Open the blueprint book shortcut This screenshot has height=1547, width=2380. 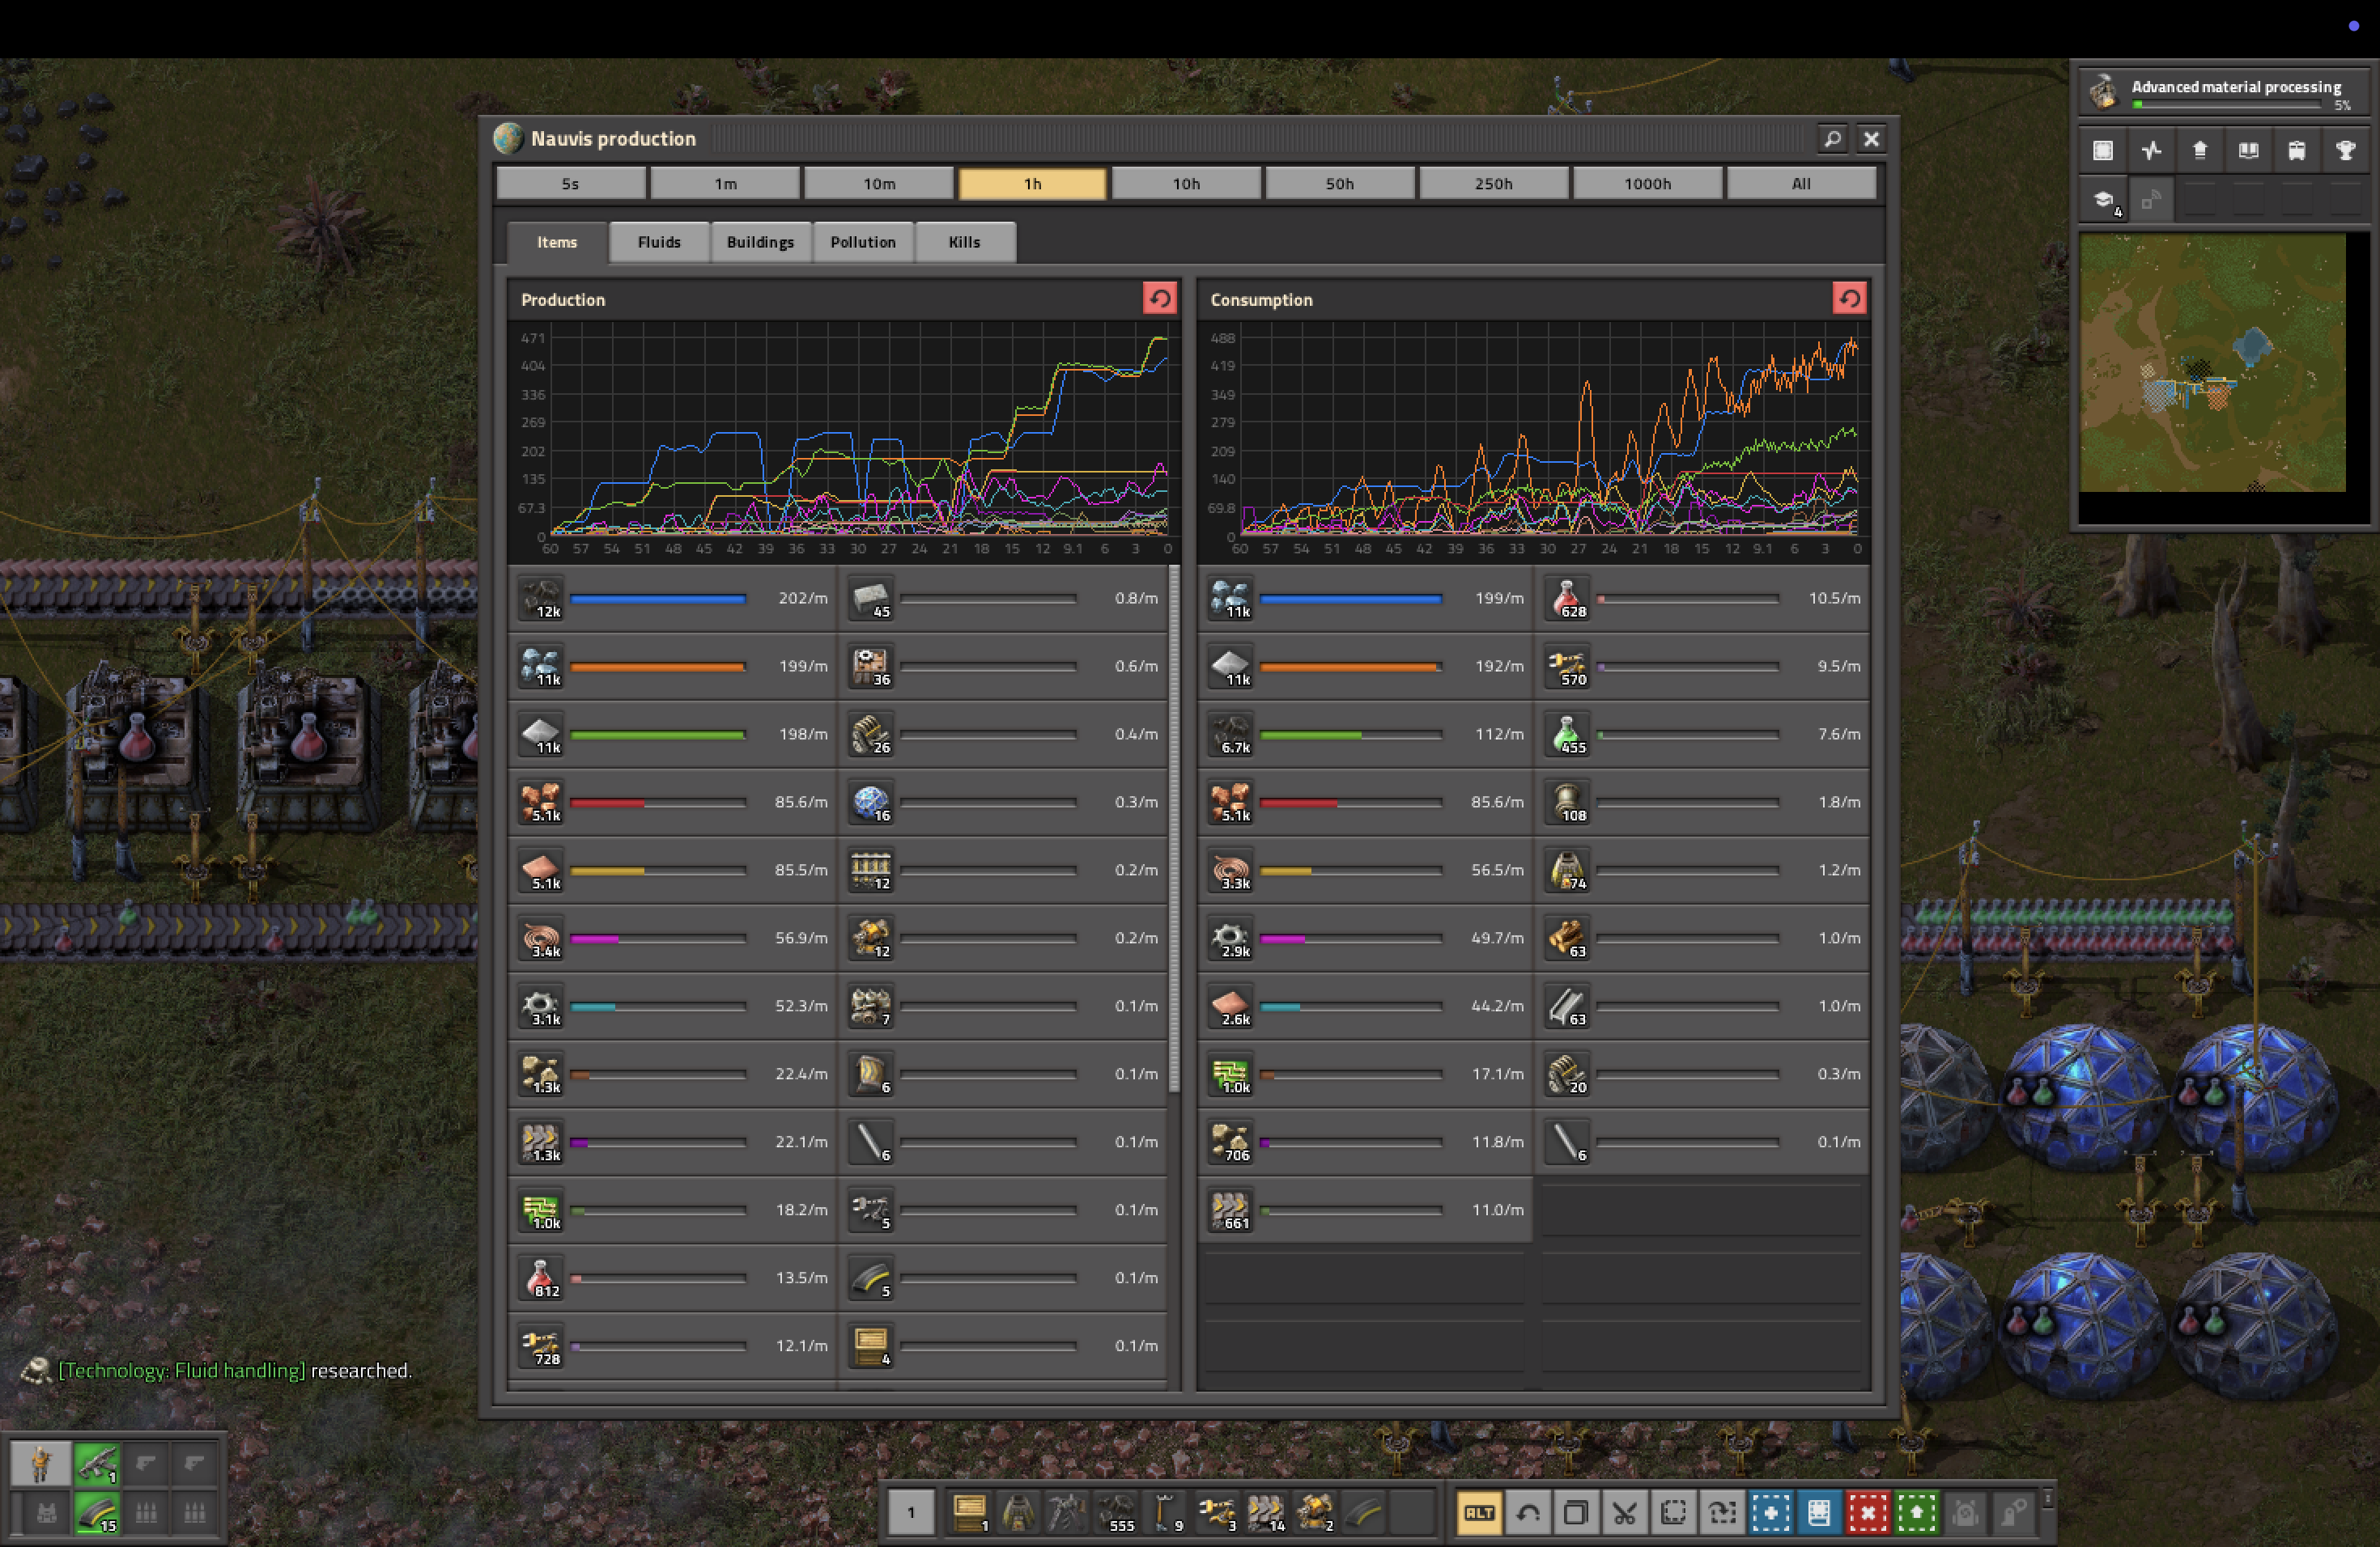(1819, 1512)
